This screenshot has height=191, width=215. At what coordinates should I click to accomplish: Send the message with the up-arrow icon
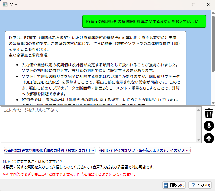209,138
